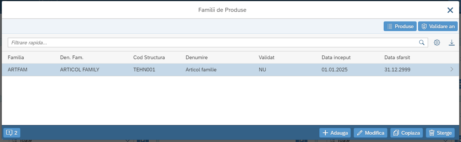Click the Modifica edit button
The image size is (461, 142).
pyautogui.click(x=370, y=133)
